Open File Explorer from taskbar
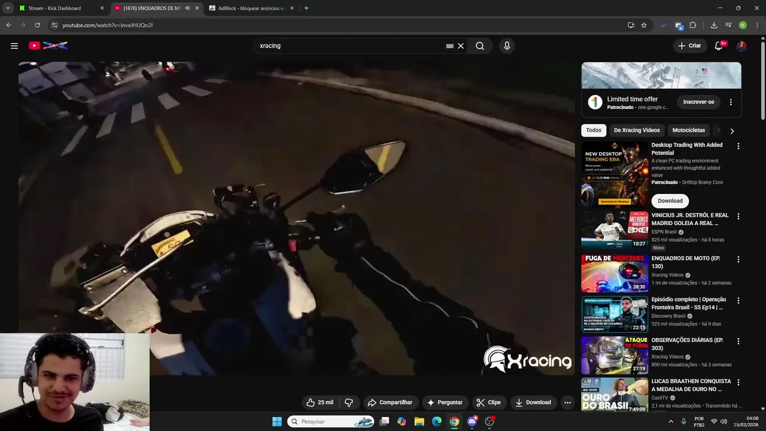 [x=420, y=421]
